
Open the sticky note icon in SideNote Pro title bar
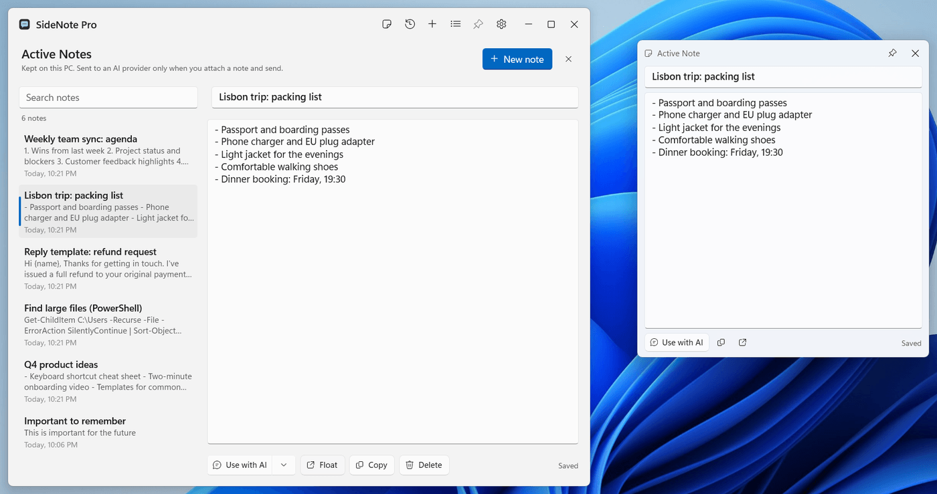tap(387, 24)
